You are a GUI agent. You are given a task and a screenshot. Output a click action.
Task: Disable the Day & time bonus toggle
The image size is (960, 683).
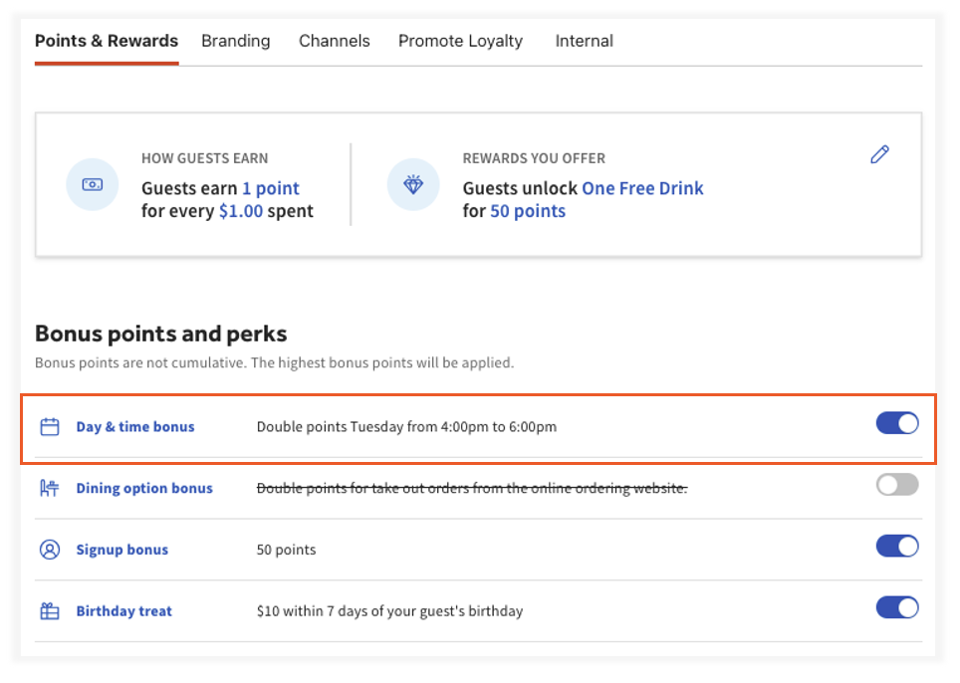click(896, 424)
